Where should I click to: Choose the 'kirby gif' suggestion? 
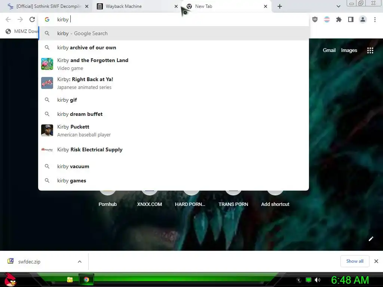click(174, 100)
